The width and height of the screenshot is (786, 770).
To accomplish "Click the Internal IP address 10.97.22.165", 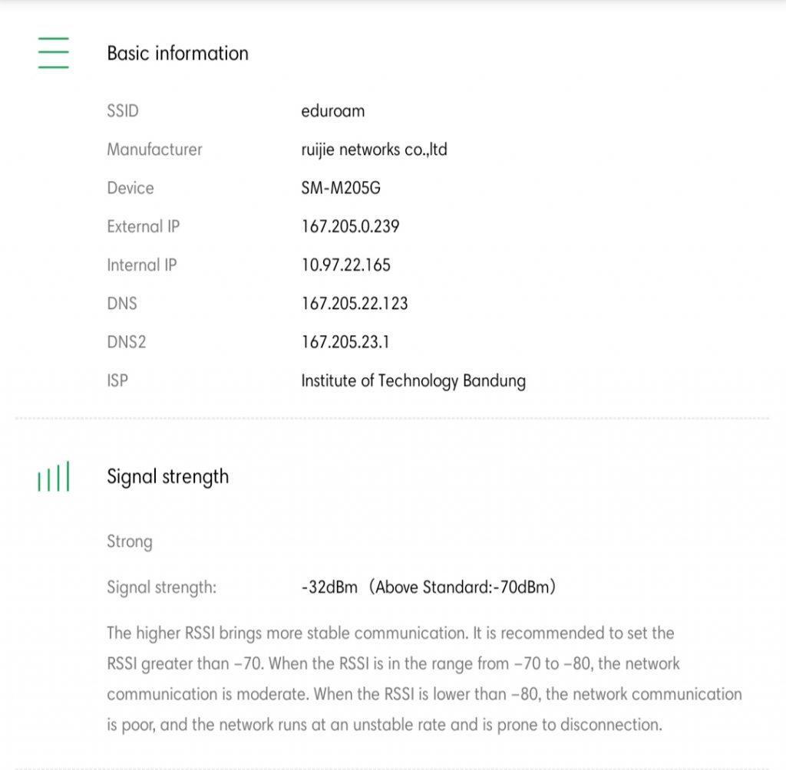I will pyautogui.click(x=345, y=265).
